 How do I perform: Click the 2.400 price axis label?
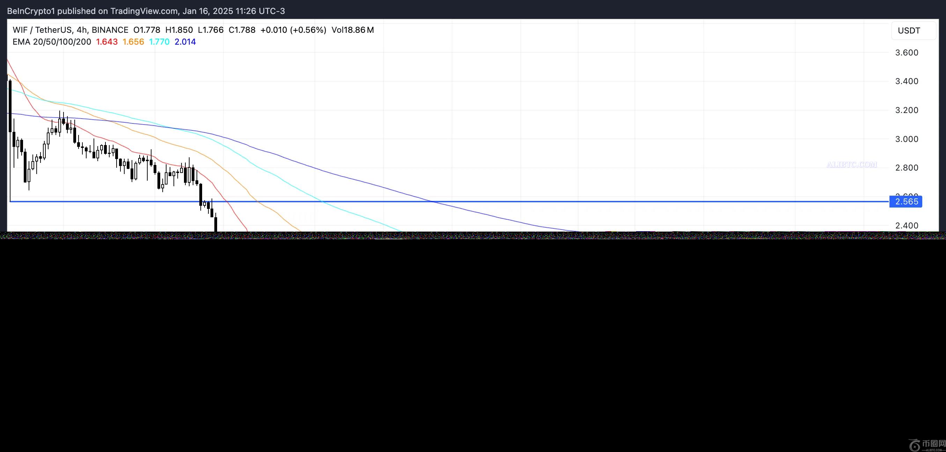point(907,226)
